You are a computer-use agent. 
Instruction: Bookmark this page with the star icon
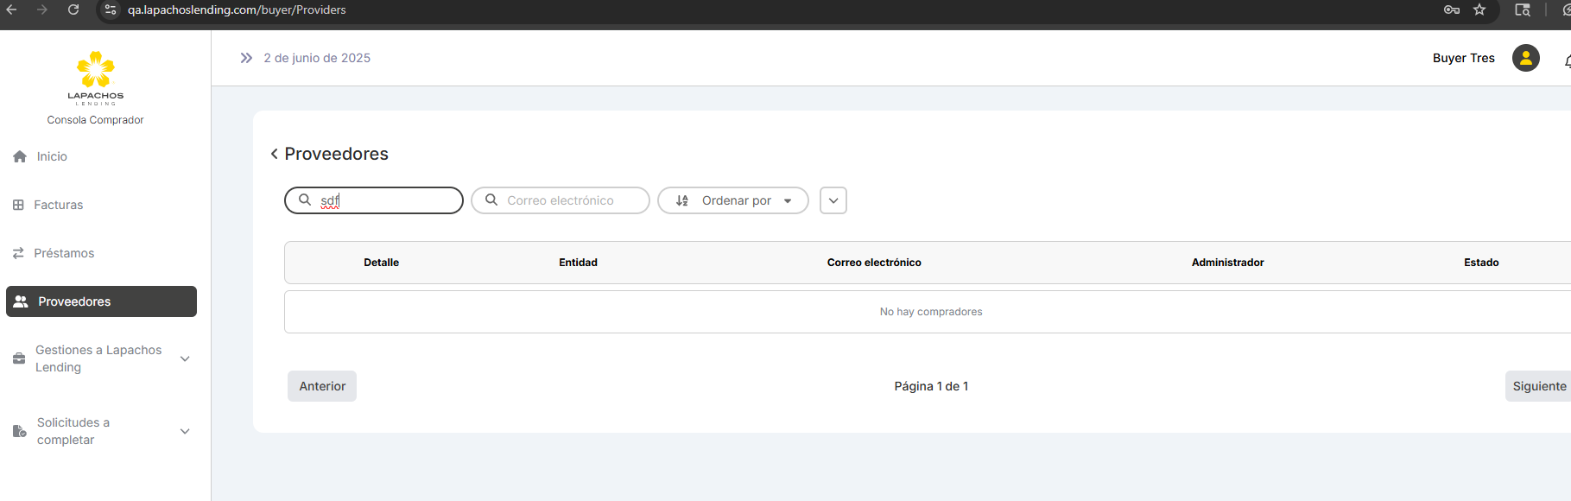click(1479, 10)
